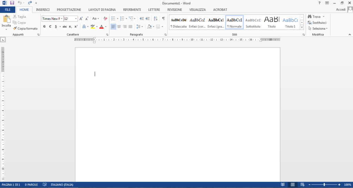
Task: Toggle underline formatting S
Action: click(x=56, y=26)
